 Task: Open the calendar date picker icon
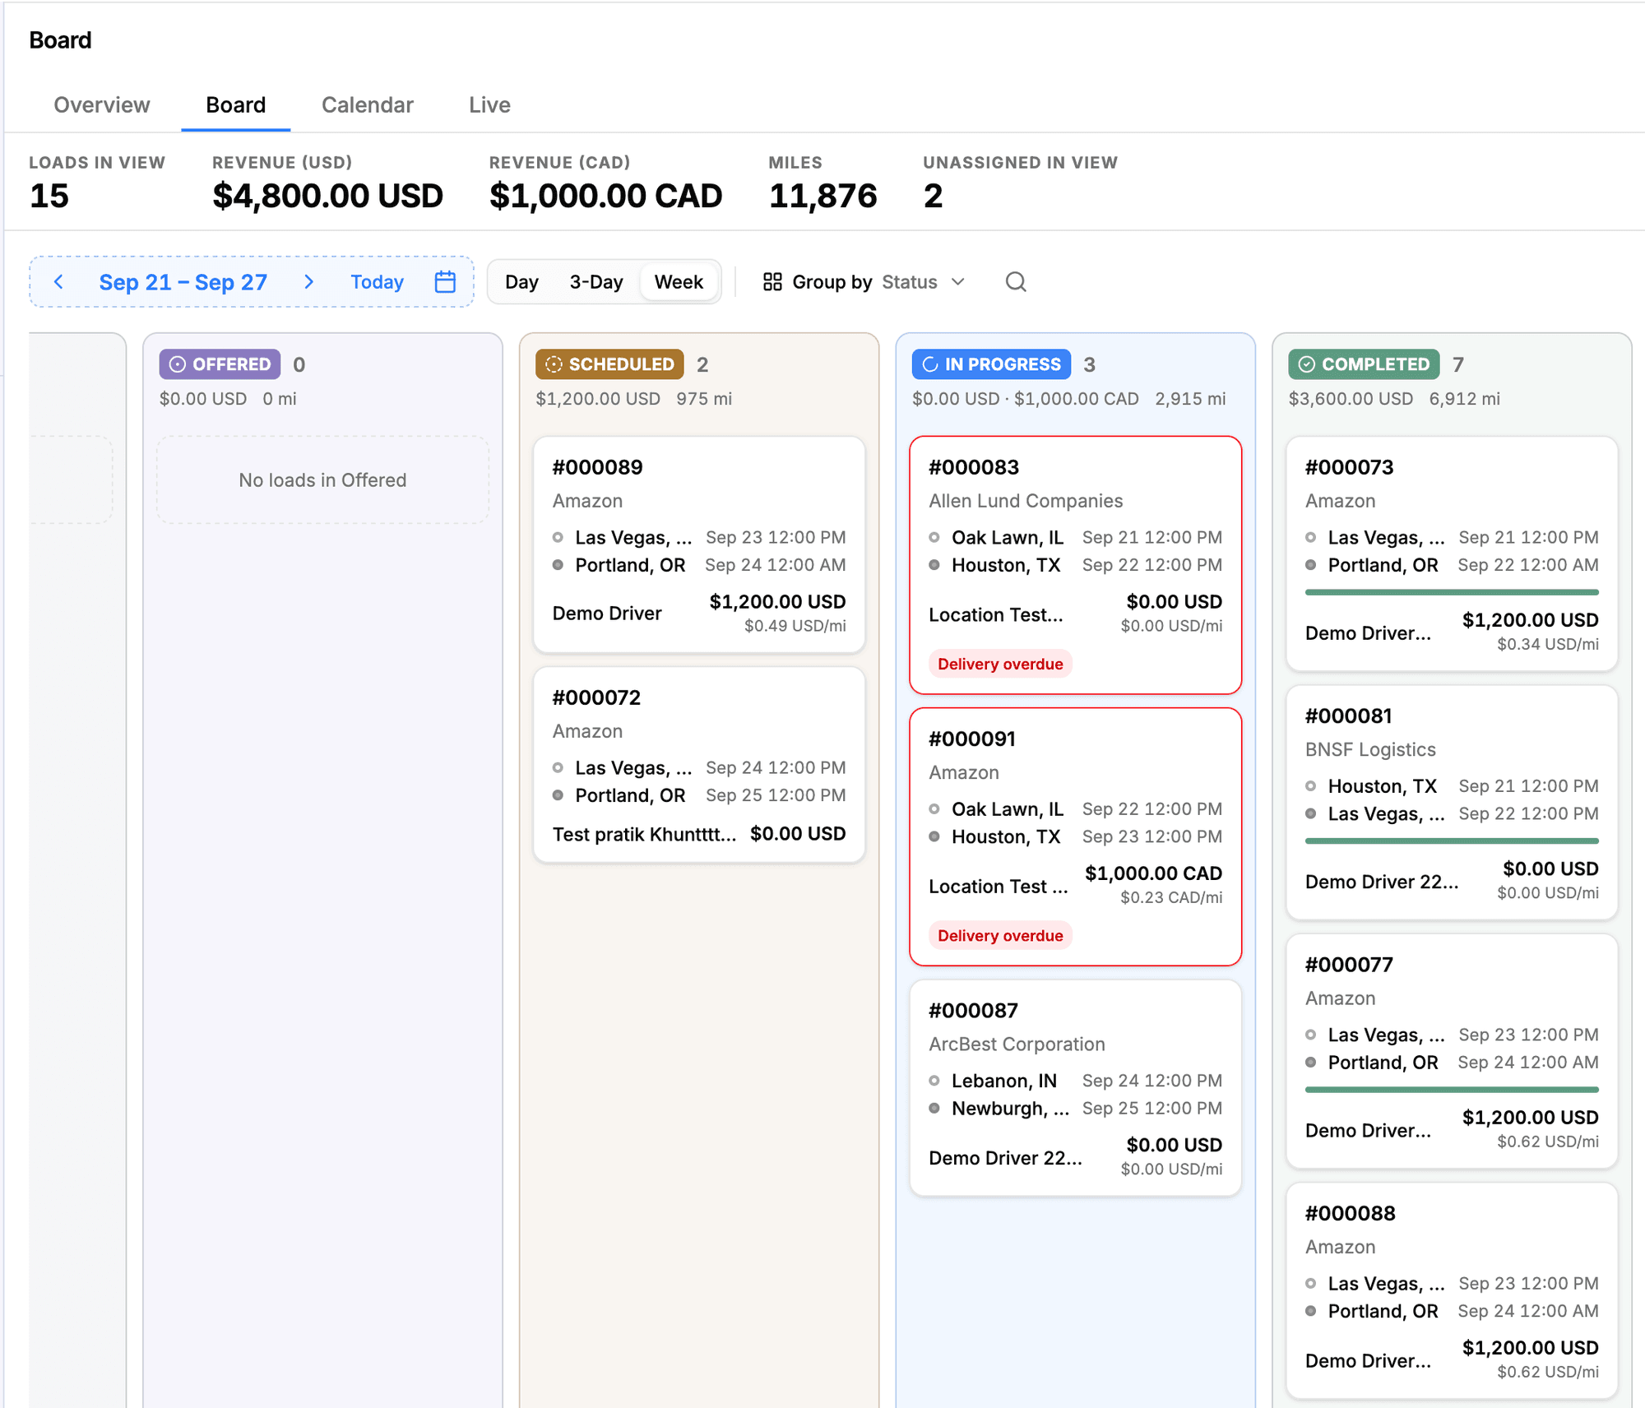(x=445, y=282)
